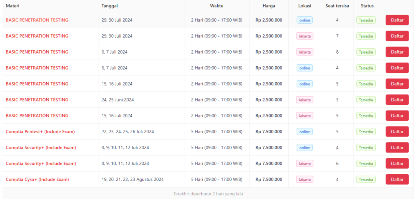Click the Harga column header
The width and height of the screenshot is (420, 199).
click(x=269, y=6)
